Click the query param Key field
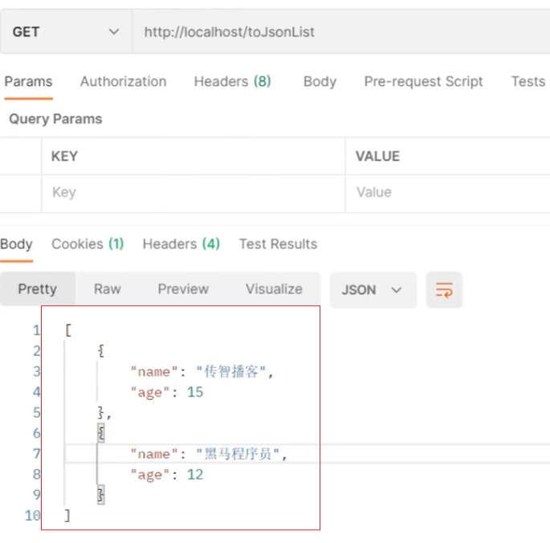The image size is (550, 543). [193, 193]
